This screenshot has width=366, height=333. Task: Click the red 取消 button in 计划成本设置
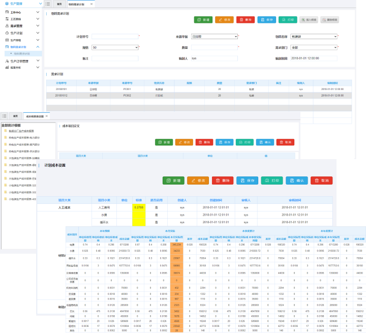tap(321, 180)
